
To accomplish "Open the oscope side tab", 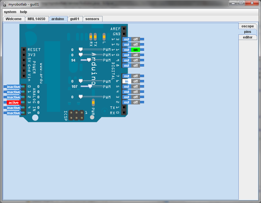I will (248, 26).
